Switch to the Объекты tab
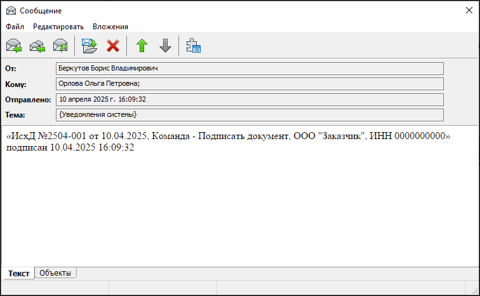Screen dimensions: 480x296 pos(56,273)
